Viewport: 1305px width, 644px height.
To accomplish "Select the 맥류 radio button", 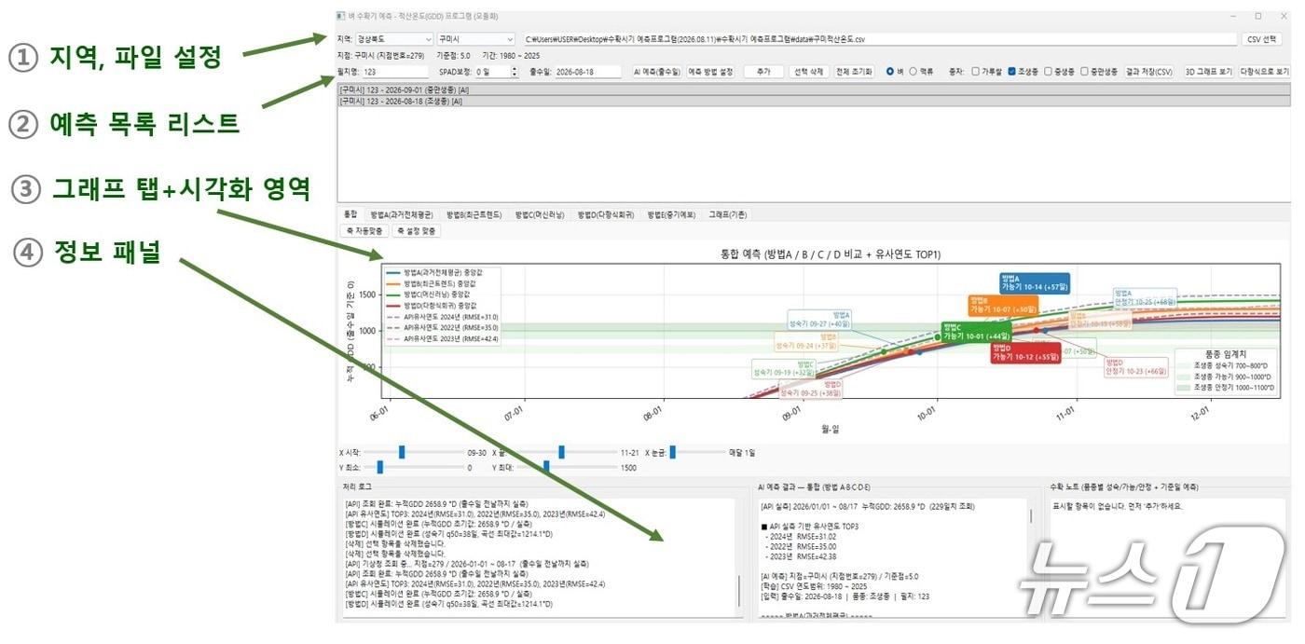I will pyautogui.click(x=913, y=72).
